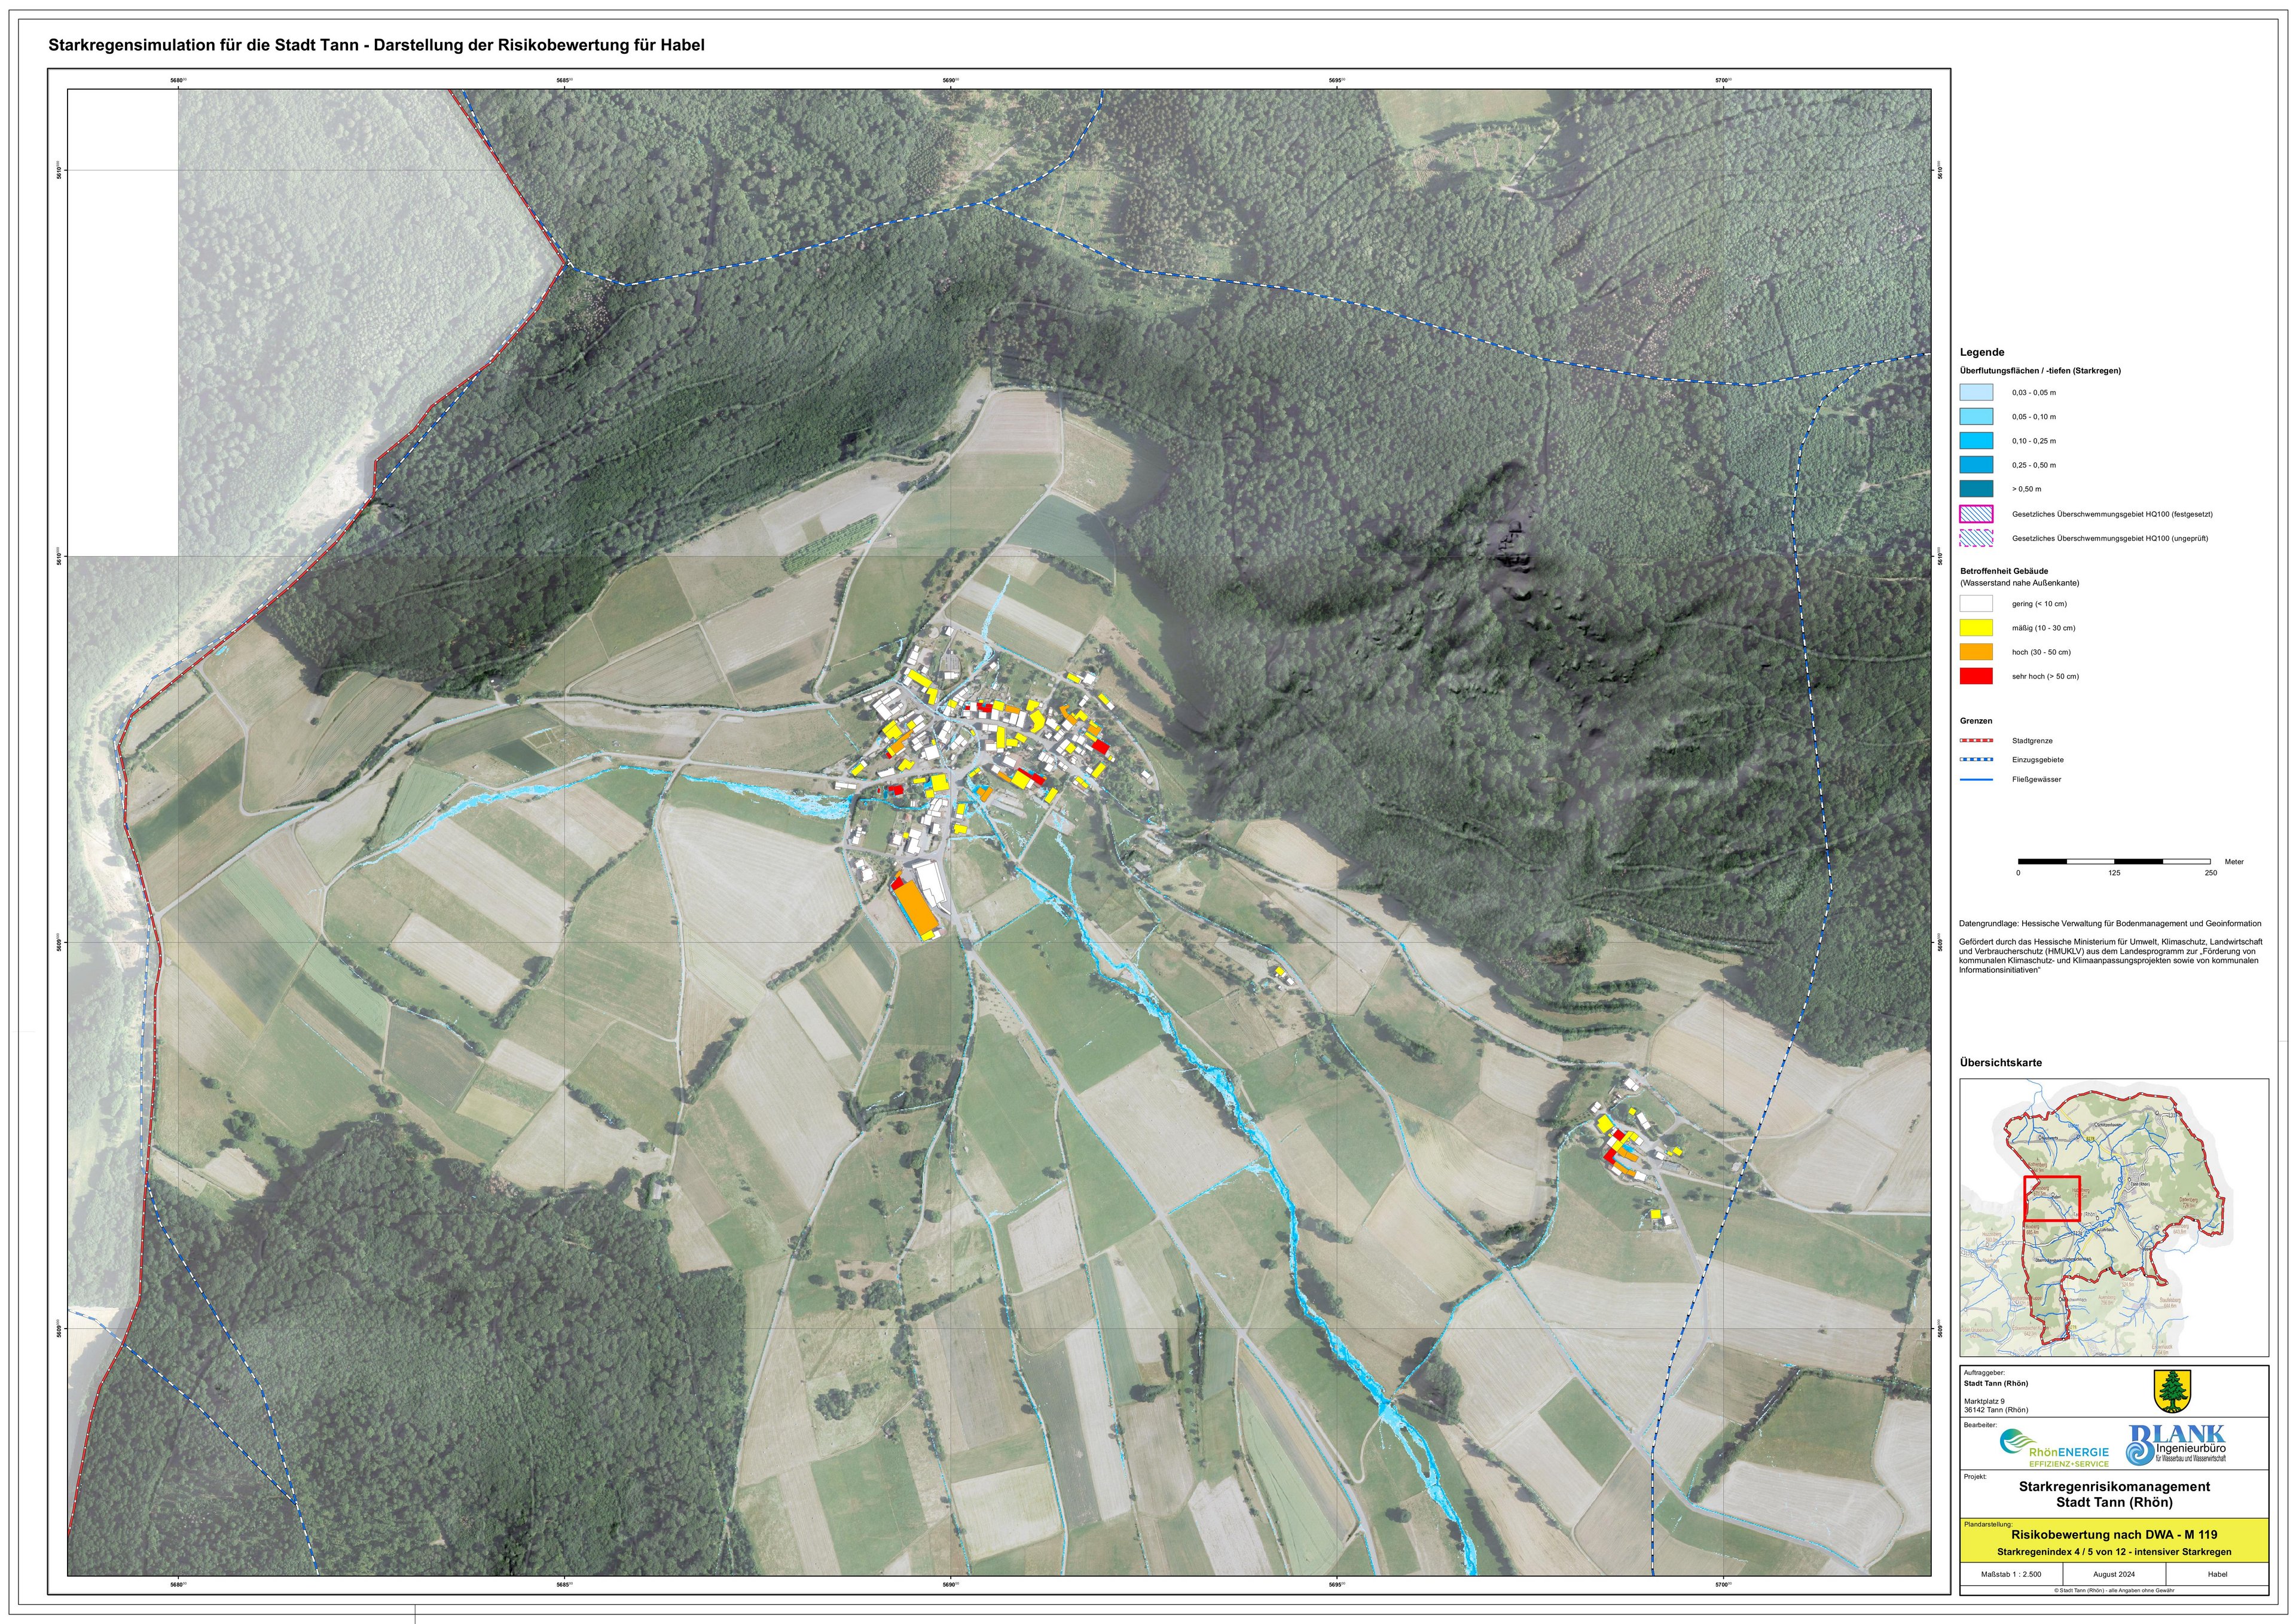The height and width of the screenshot is (1624, 2296).
Task: Click the Risikobewertung nach DWA - M 119 title
Action: 2114,1534
